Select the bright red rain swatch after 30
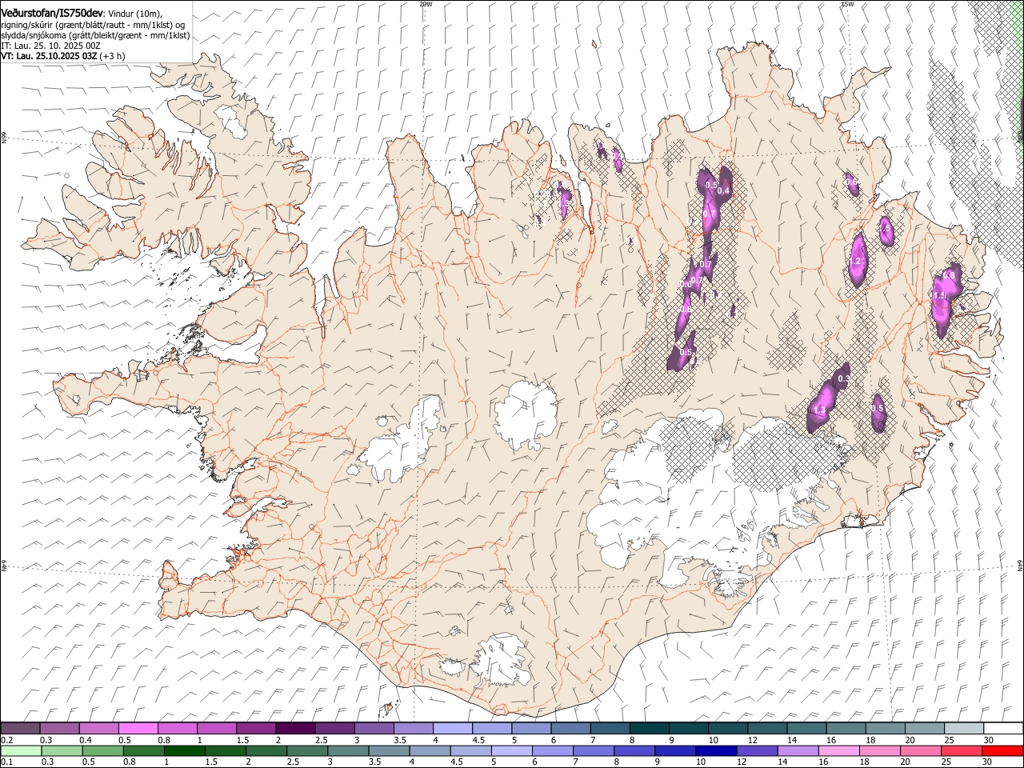The height and width of the screenshot is (768, 1024). (1002, 750)
